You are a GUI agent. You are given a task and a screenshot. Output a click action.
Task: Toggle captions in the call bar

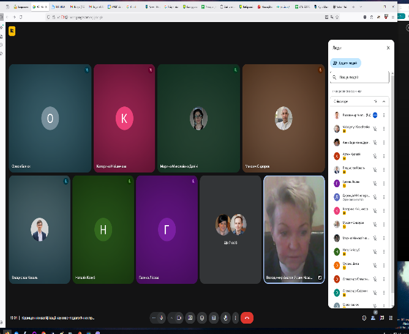pyautogui.click(x=214, y=318)
